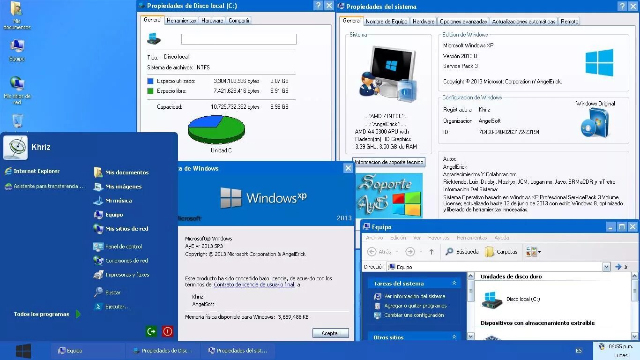This screenshot has height=360, width=640.
Task: Select Disco local (C:) drive in Equipo
Action: pyautogui.click(x=511, y=299)
